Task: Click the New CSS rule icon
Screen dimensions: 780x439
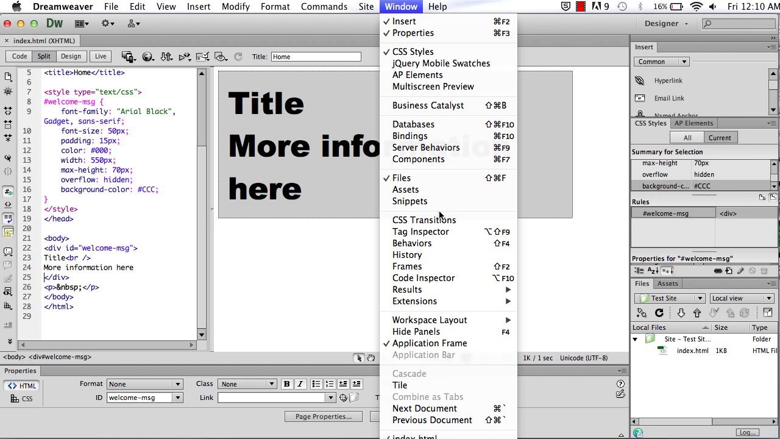Action: coord(730,271)
